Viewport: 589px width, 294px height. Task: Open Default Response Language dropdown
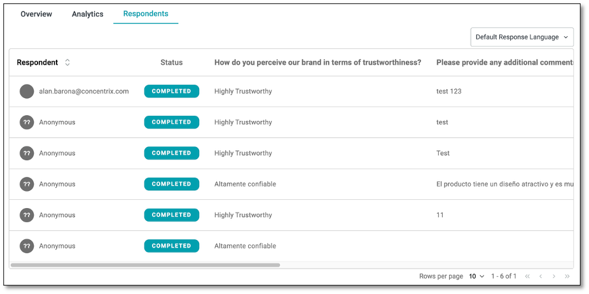tap(522, 37)
